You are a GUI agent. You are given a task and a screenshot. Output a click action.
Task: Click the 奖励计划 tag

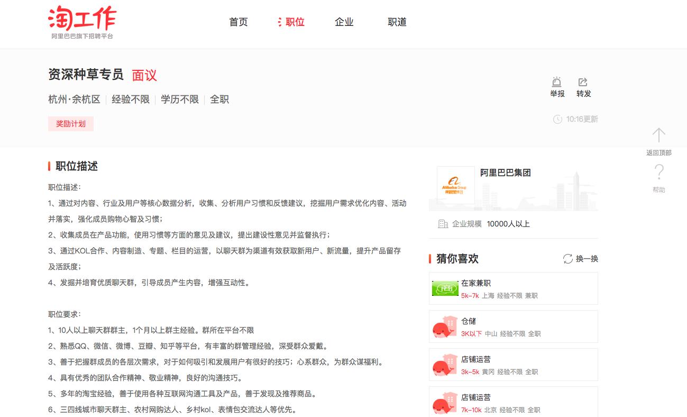pos(71,123)
